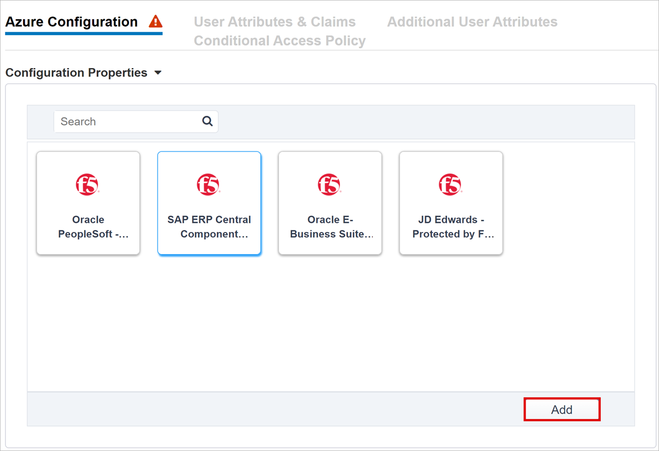Open Additional User Attributes tab
Screen dimensions: 659x451
click(x=472, y=22)
